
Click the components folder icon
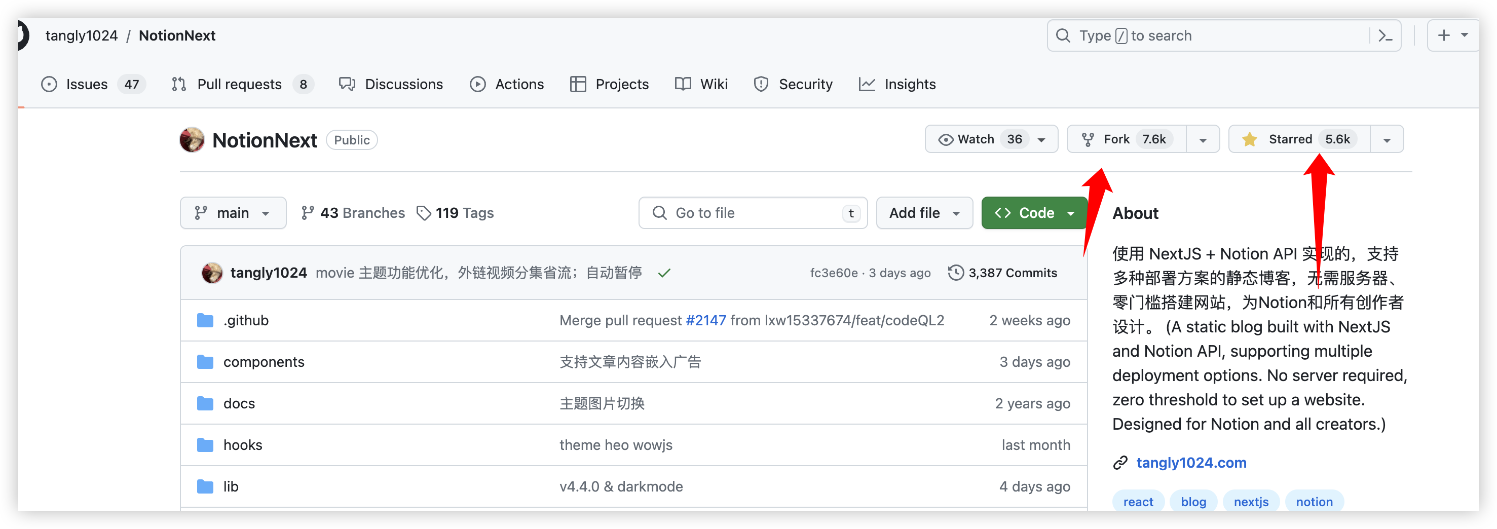[205, 362]
